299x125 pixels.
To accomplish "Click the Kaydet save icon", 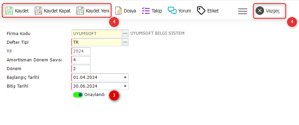I will point(9,11).
